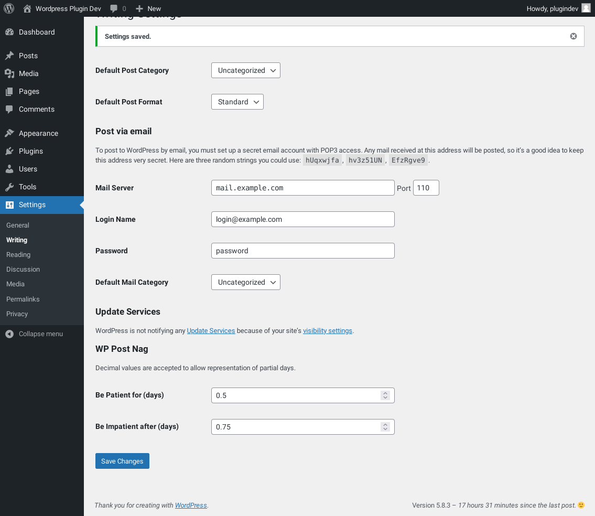Follow the WordPress footer link

[191, 506]
